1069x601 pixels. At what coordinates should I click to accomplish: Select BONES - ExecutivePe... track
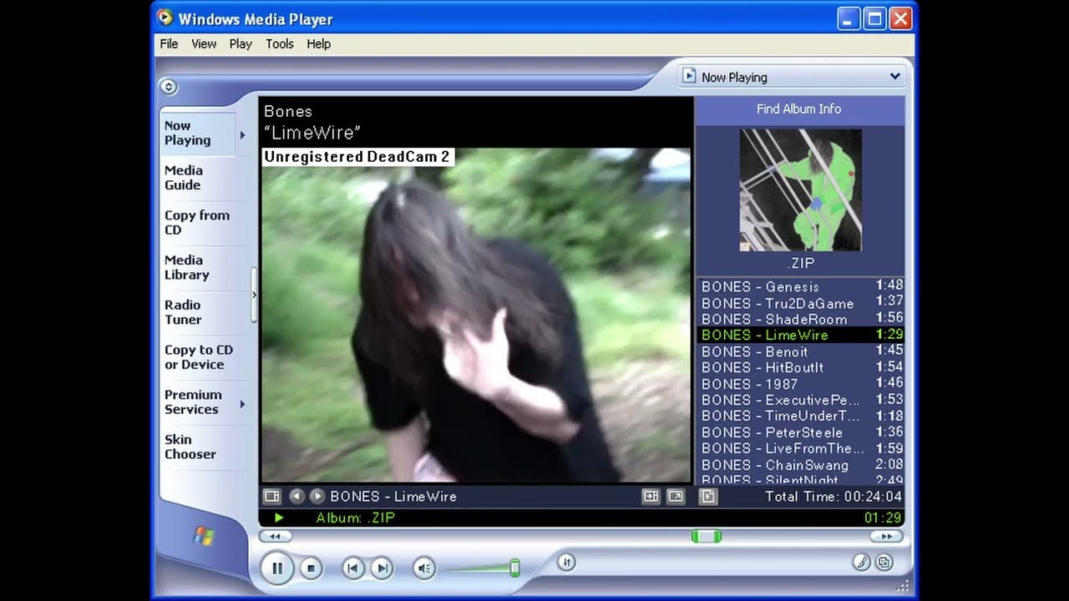click(x=800, y=400)
